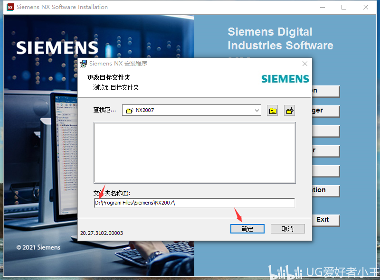Click the installer icon in dialog title bar

[83, 64]
